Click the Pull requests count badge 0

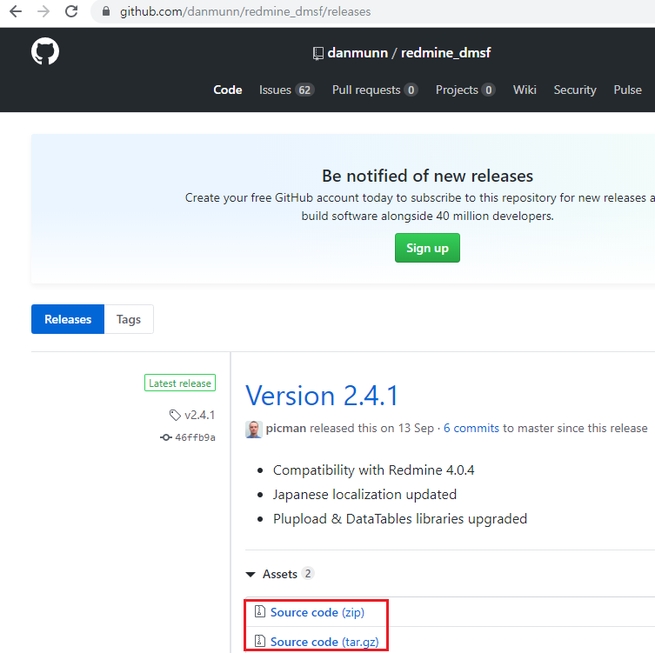(x=411, y=90)
